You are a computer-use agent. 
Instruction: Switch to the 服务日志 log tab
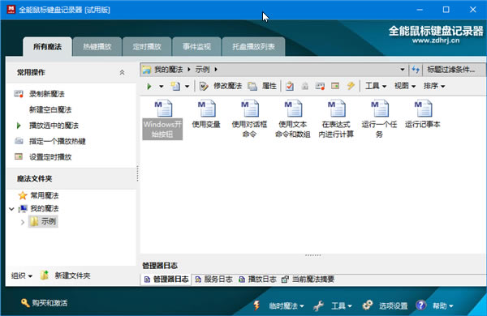213,280
